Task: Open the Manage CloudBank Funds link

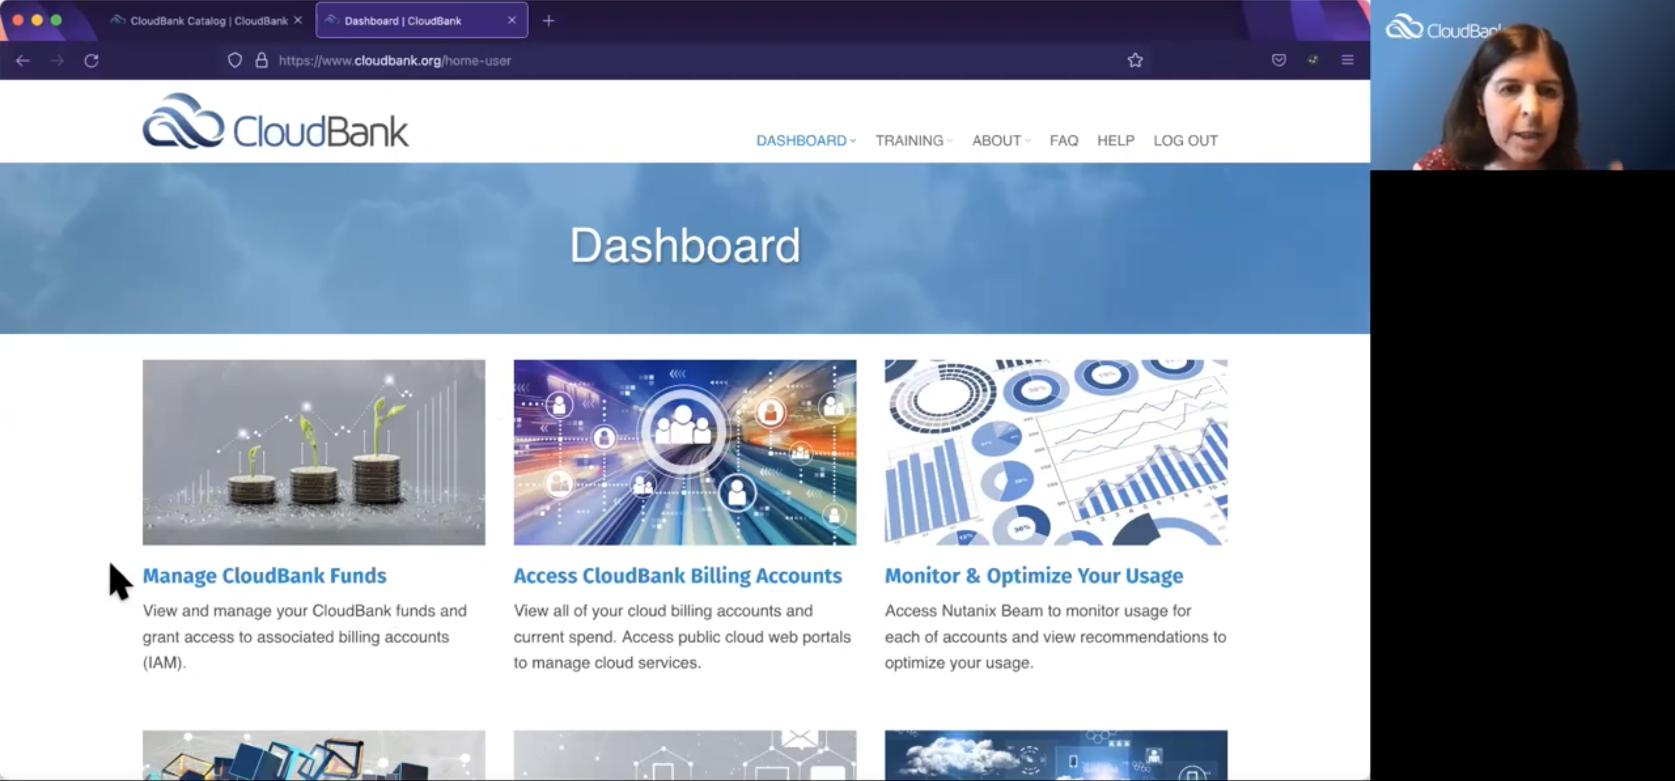Action: coord(265,576)
